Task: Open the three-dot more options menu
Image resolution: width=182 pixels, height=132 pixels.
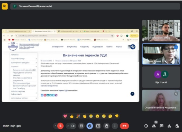Action: (115, 126)
